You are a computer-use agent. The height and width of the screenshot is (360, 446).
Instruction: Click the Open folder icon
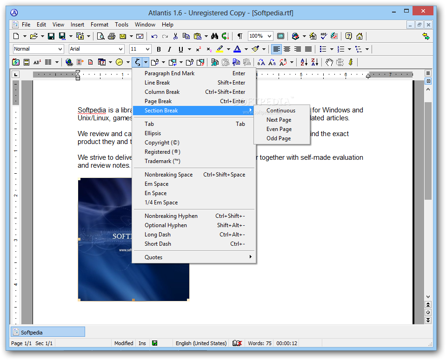pos(34,36)
